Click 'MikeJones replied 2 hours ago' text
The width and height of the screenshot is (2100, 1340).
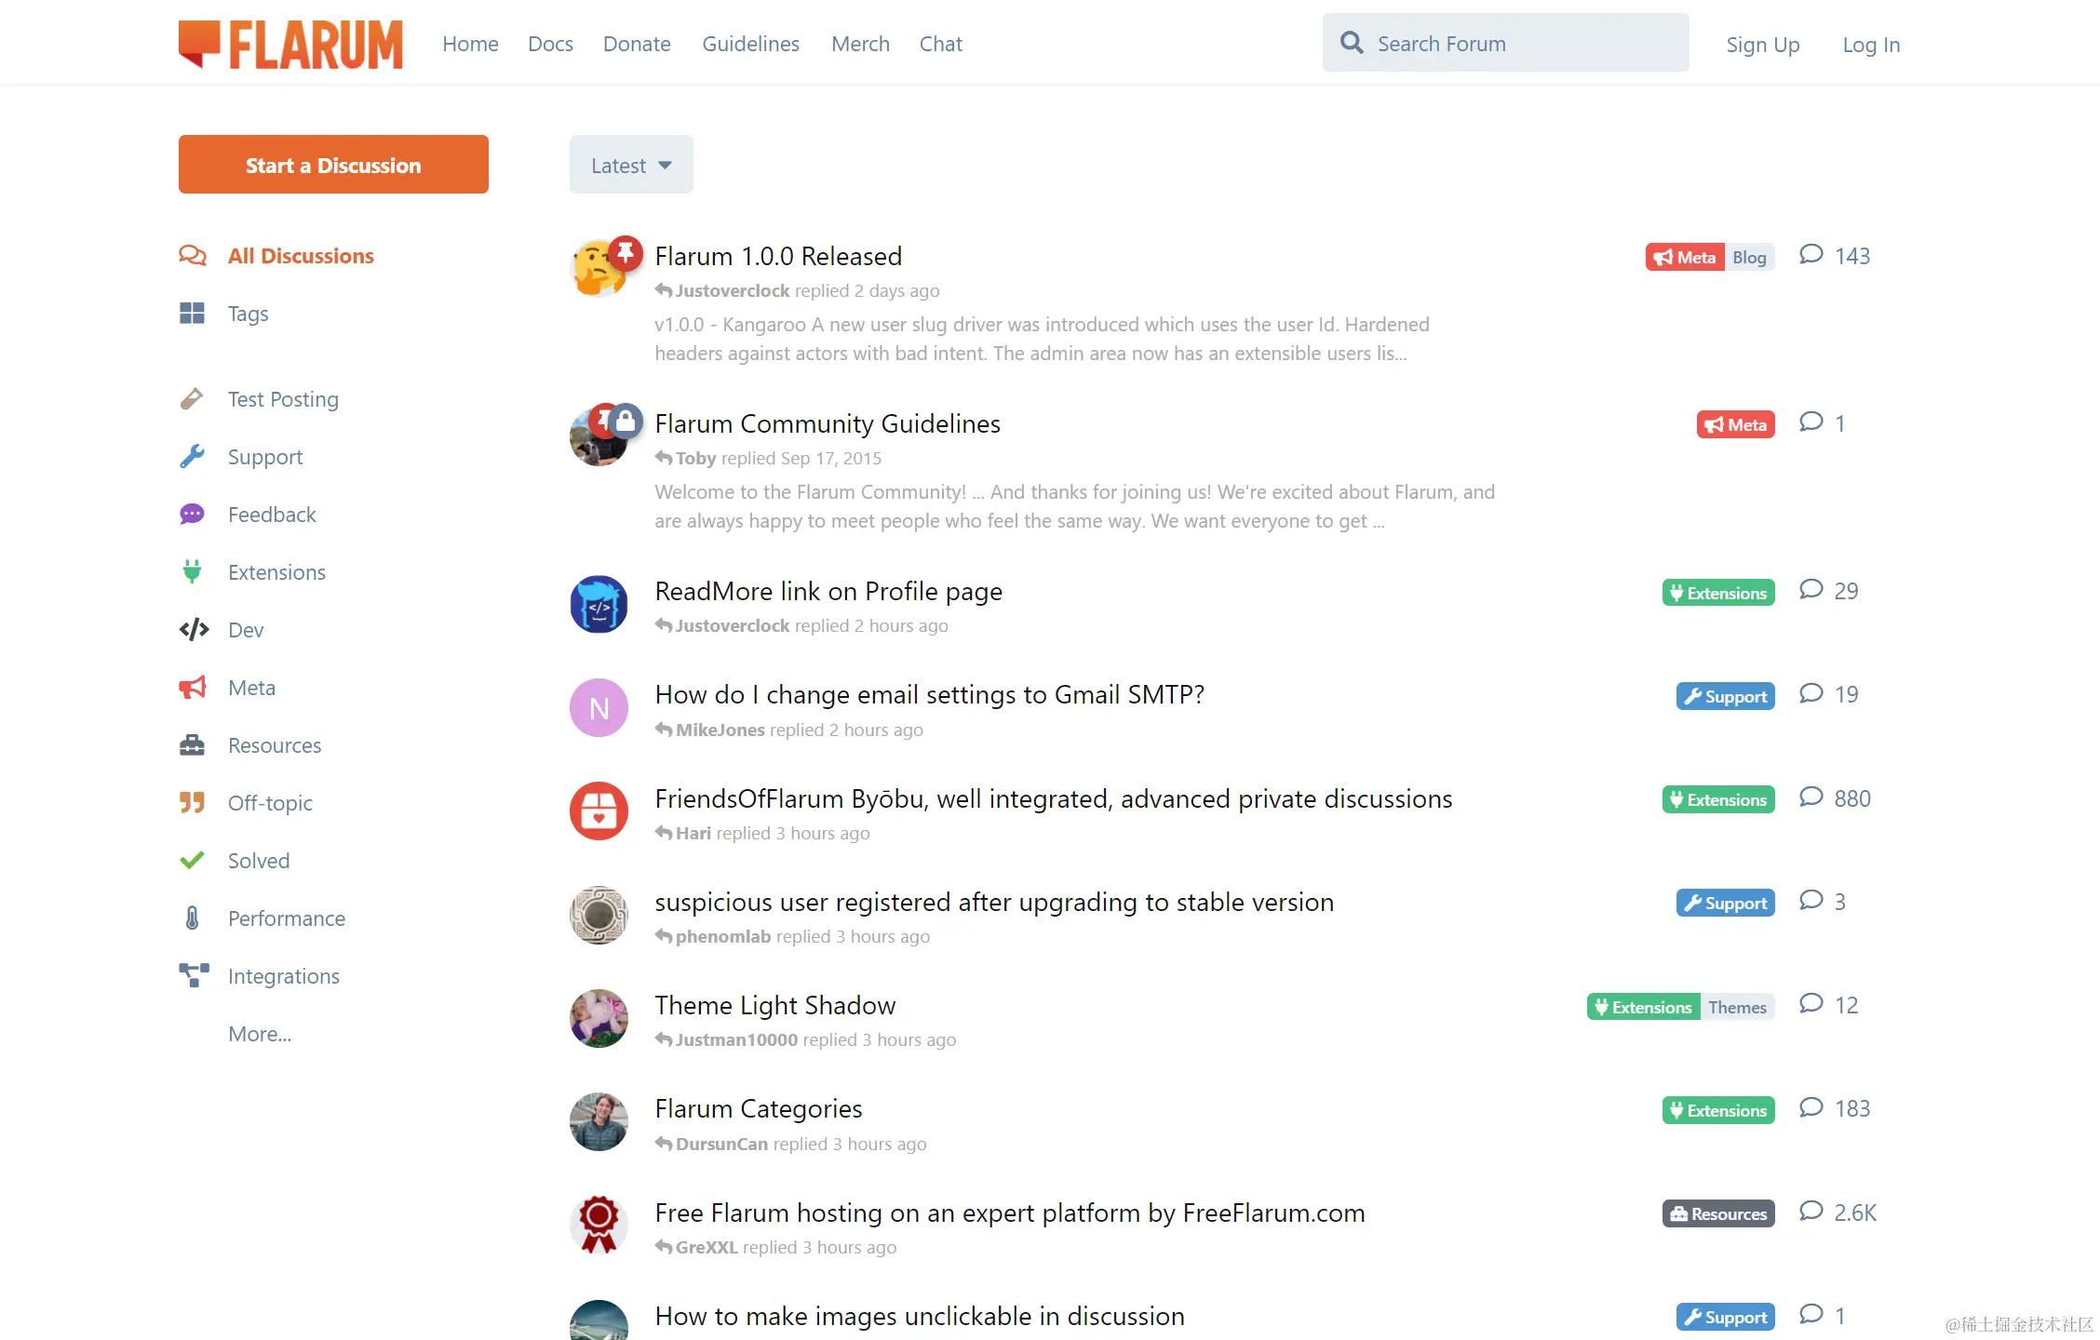click(x=789, y=730)
